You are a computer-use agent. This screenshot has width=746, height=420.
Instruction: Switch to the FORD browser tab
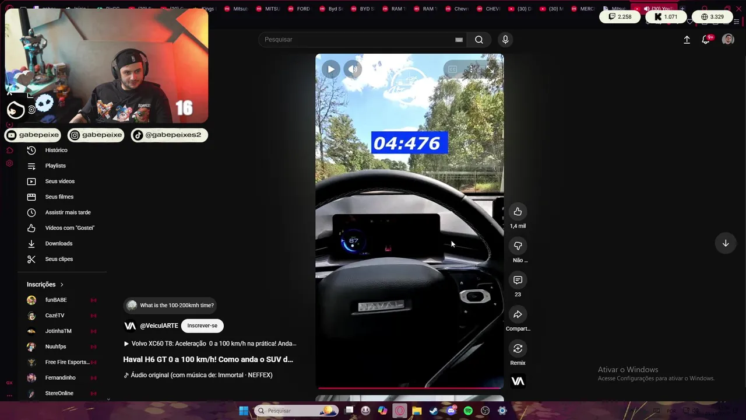pyautogui.click(x=300, y=9)
